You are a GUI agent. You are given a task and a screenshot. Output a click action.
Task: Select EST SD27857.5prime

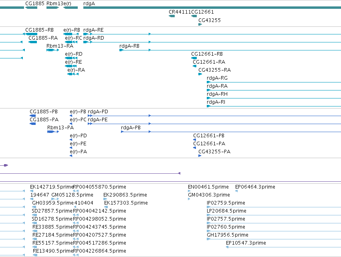click(x=52, y=211)
